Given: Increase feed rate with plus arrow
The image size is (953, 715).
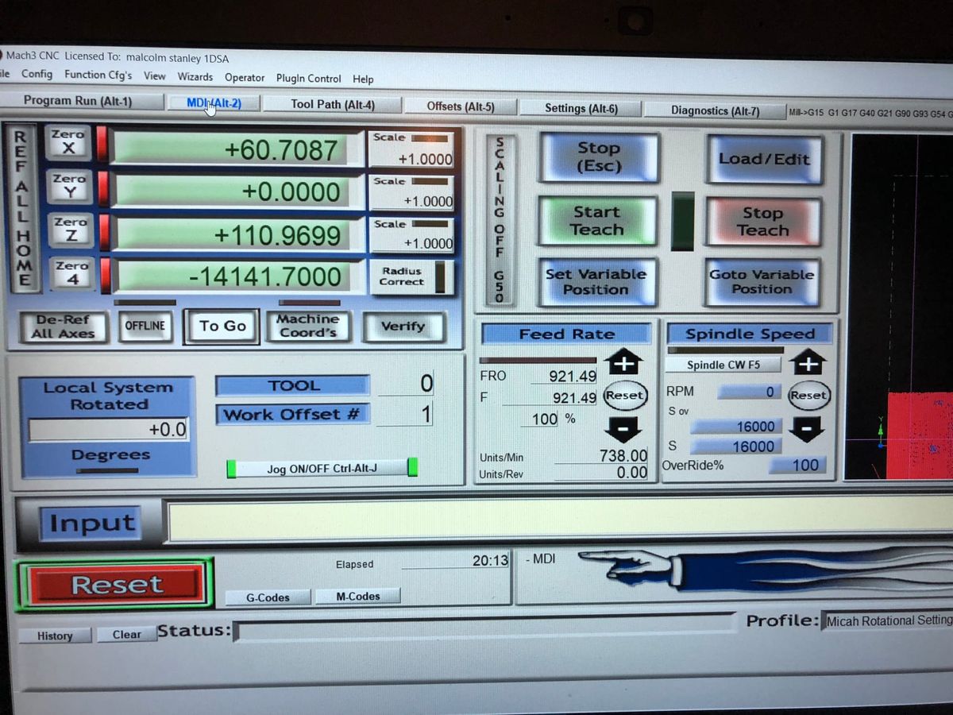Looking at the screenshot, I should pos(624,361).
